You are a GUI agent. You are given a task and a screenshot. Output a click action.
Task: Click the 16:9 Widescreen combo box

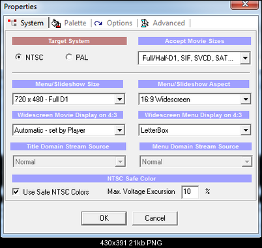click(195, 99)
